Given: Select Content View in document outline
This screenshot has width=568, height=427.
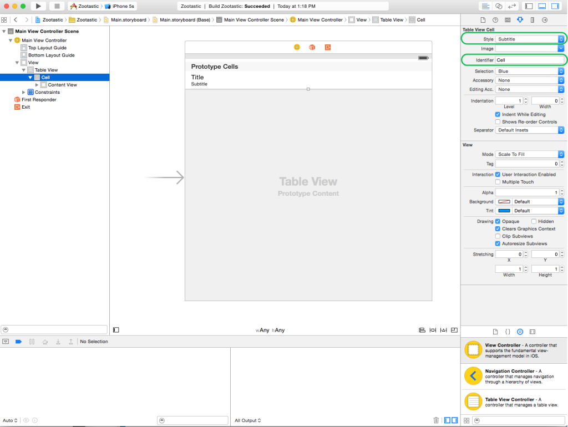Looking at the screenshot, I should tap(62, 85).
